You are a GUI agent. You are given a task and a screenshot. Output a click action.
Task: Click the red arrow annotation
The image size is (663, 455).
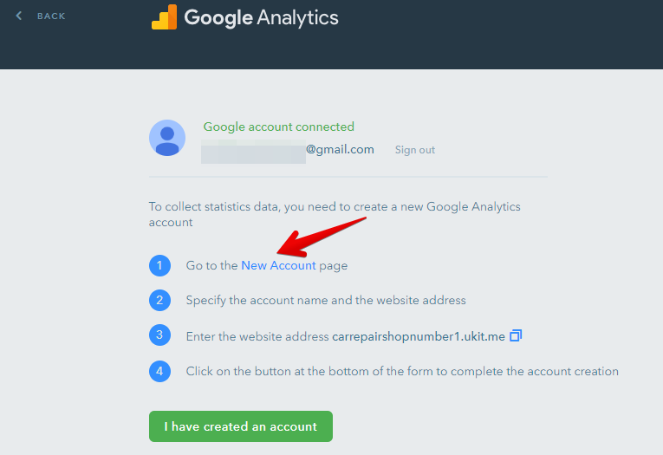pyautogui.click(x=322, y=237)
